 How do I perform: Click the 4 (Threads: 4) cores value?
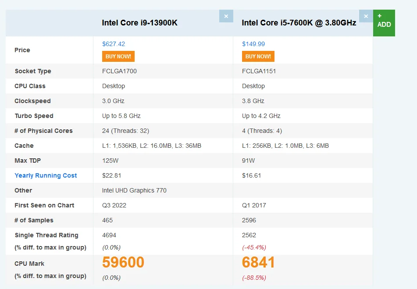(262, 131)
